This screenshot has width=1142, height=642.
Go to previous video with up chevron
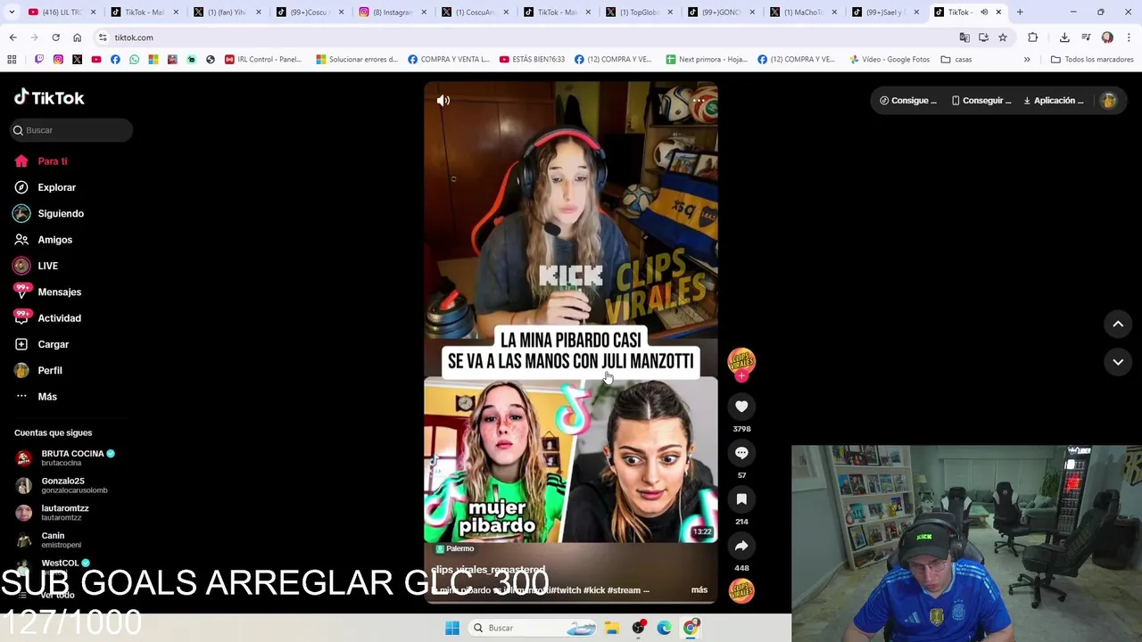(1118, 325)
